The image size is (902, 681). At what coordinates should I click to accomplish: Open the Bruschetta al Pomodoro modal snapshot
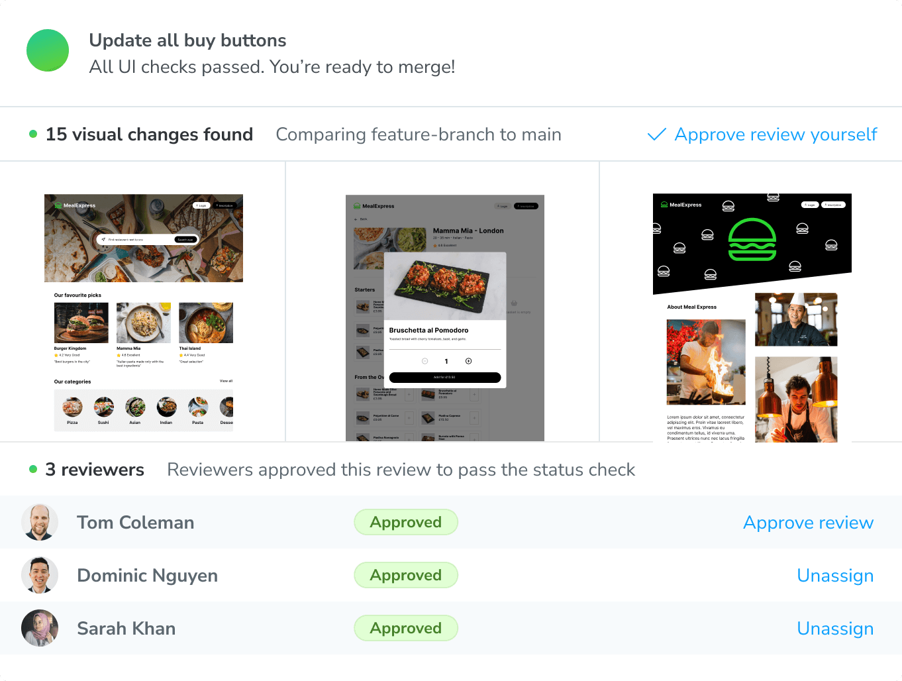(x=445, y=318)
